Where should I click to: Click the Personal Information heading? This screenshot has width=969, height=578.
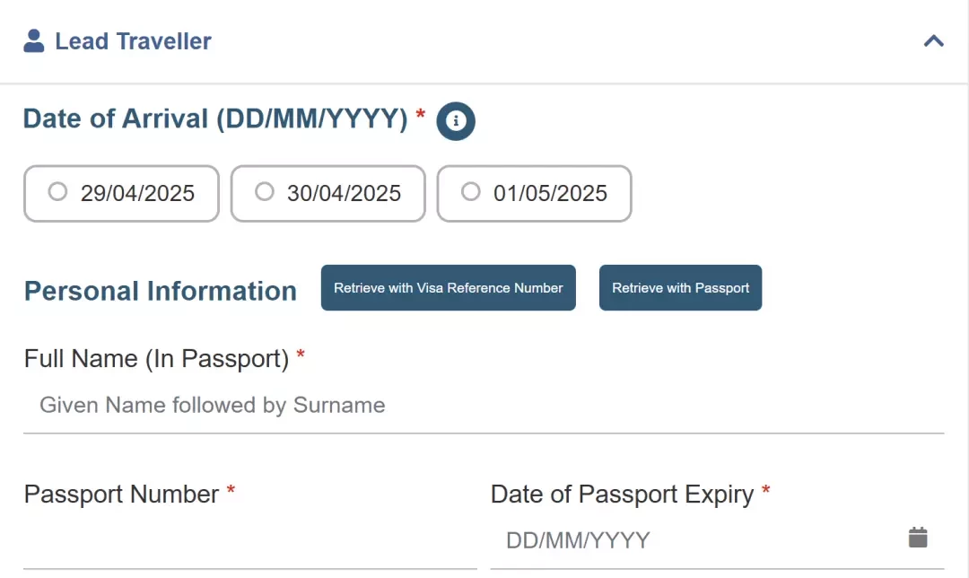[x=161, y=291]
